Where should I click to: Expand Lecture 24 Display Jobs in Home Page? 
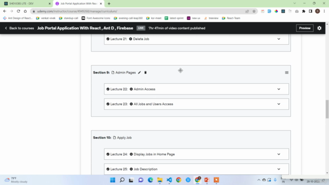(x=279, y=154)
